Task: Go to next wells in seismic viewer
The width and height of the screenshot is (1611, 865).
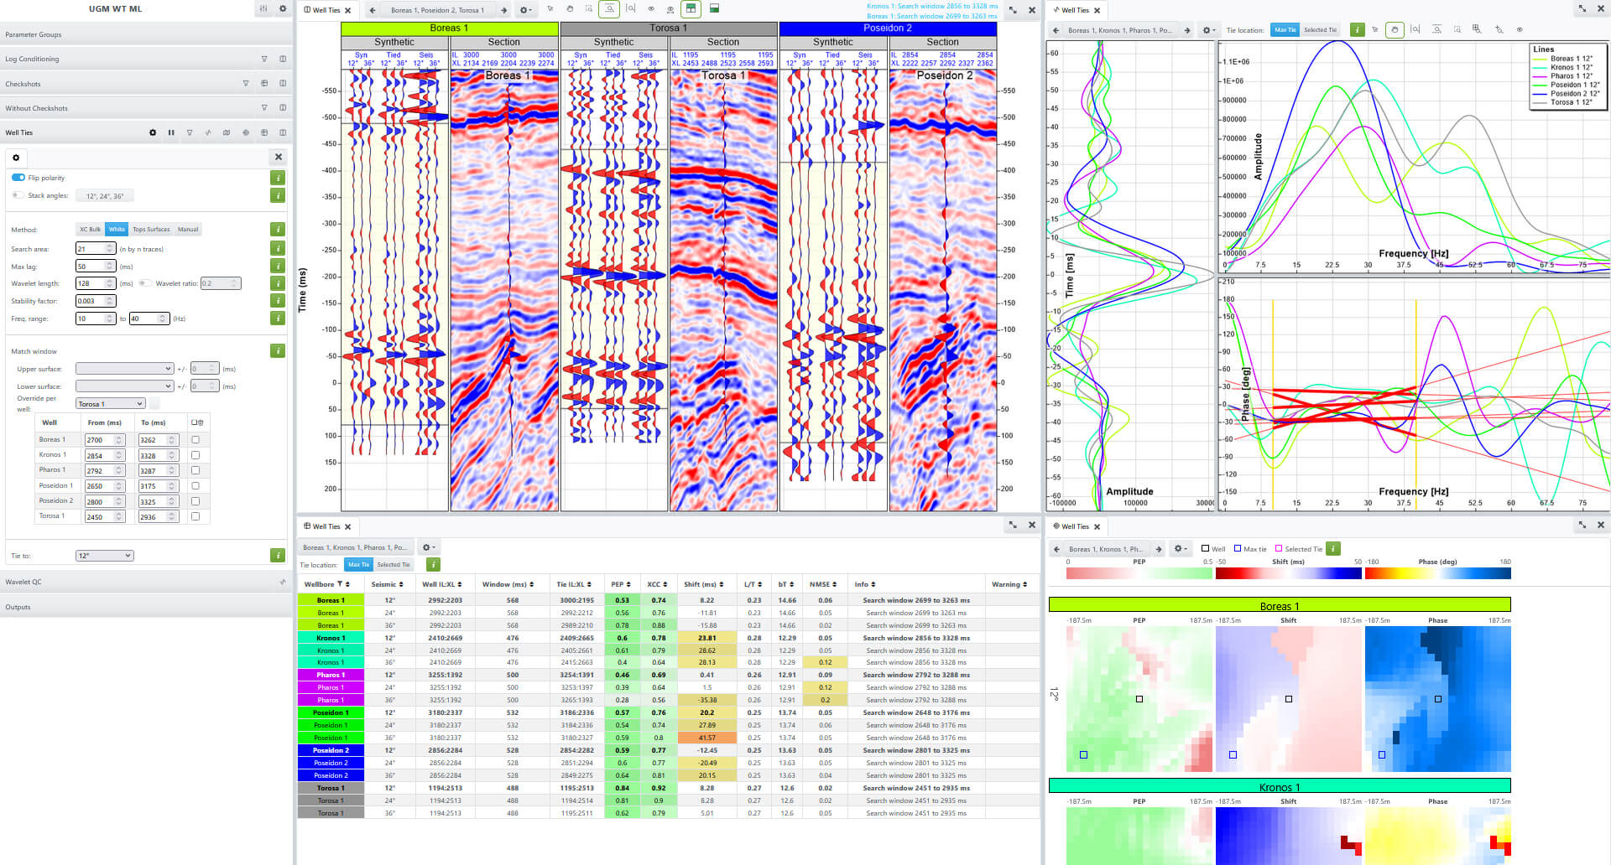Action: click(503, 10)
